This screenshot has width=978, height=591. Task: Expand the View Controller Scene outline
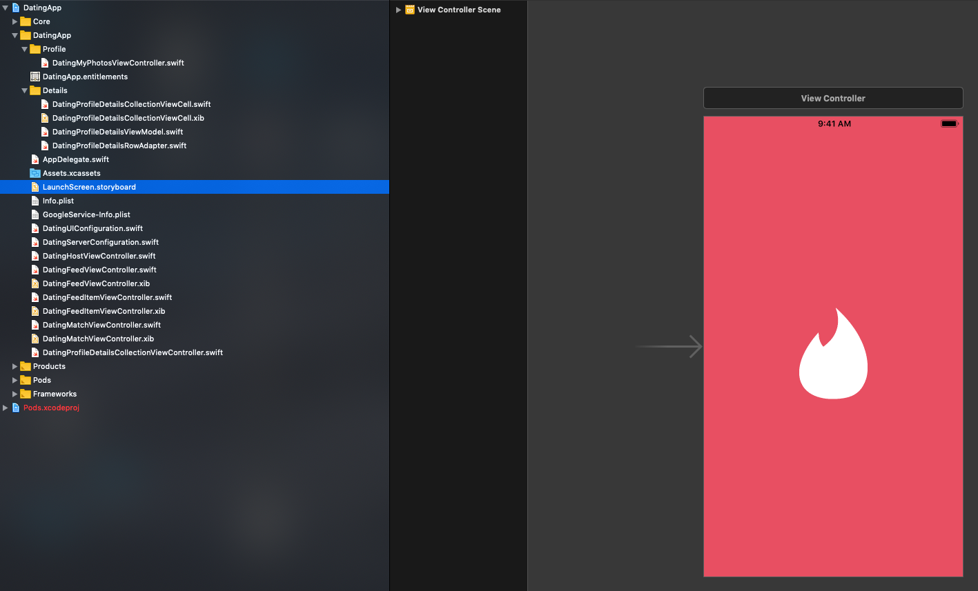[398, 10]
